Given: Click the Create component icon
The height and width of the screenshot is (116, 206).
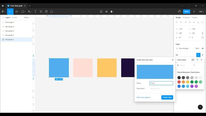Looking at the screenshot, I should [107, 12].
